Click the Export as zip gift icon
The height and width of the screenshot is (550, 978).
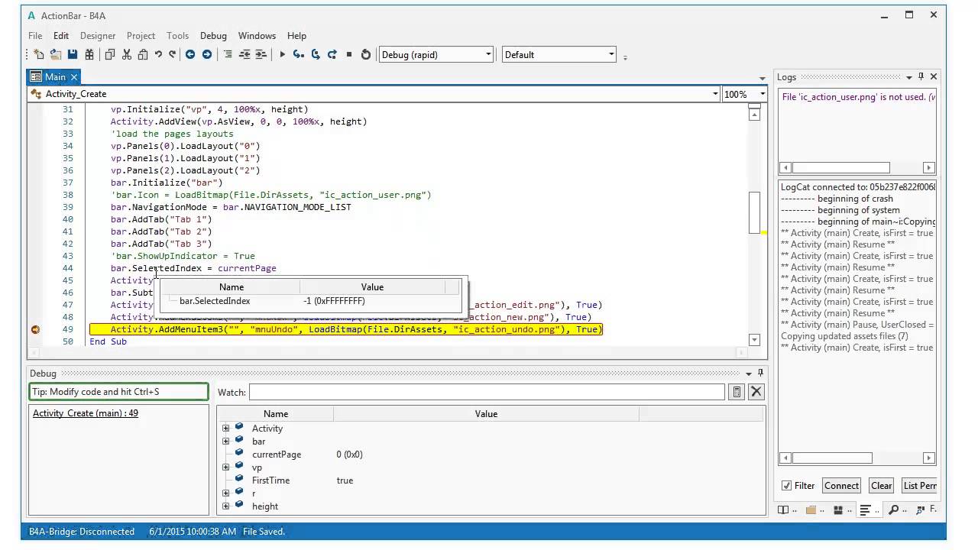pyautogui.click(x=89, y=54)
